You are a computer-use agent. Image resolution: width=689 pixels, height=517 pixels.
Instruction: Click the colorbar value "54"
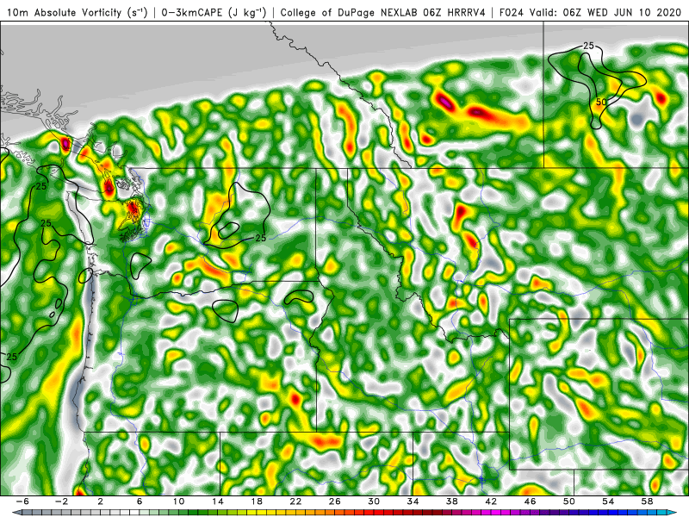pyautogui.click(x=608, y=501)
